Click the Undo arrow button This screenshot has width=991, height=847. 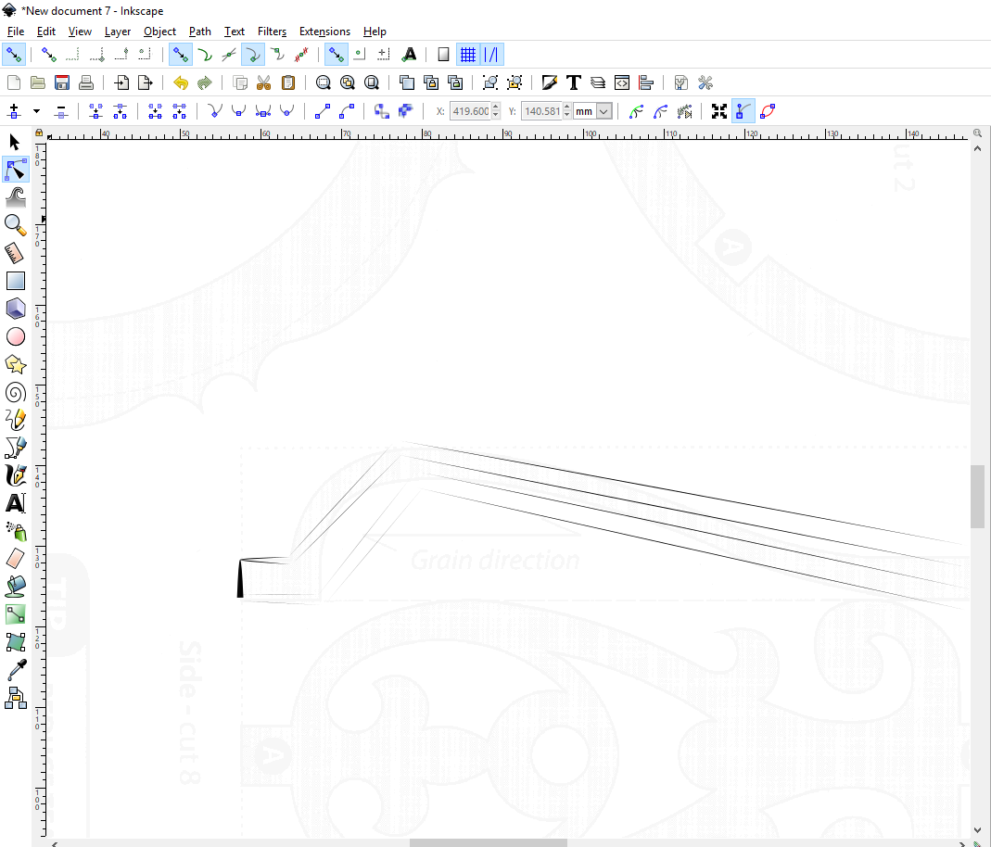coord(181,82)
